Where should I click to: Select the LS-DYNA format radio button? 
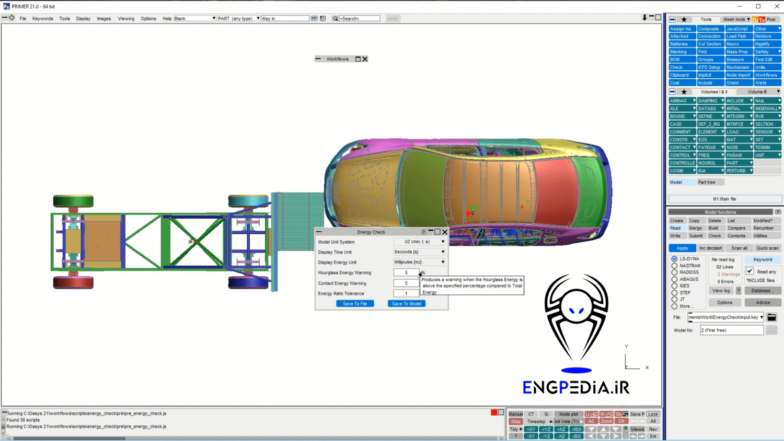pyautogui.click(x=674, y=259)
